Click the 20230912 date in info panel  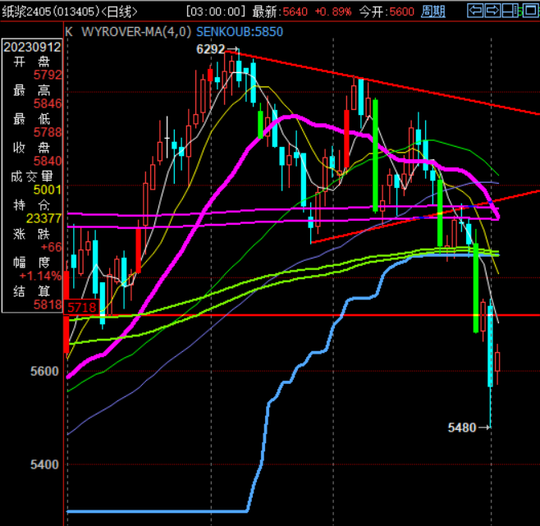pos(32,48)
